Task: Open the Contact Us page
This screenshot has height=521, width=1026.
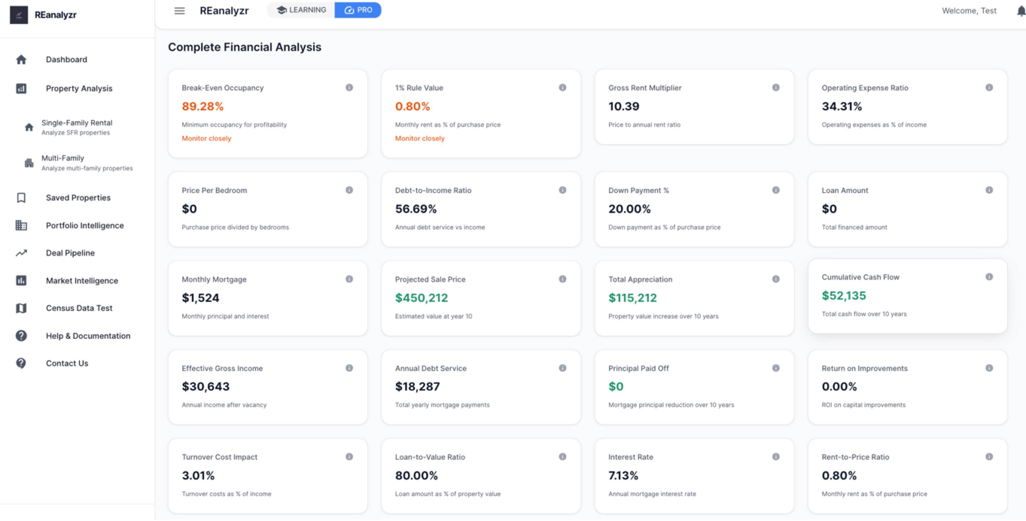Action: tap(67, 363)
